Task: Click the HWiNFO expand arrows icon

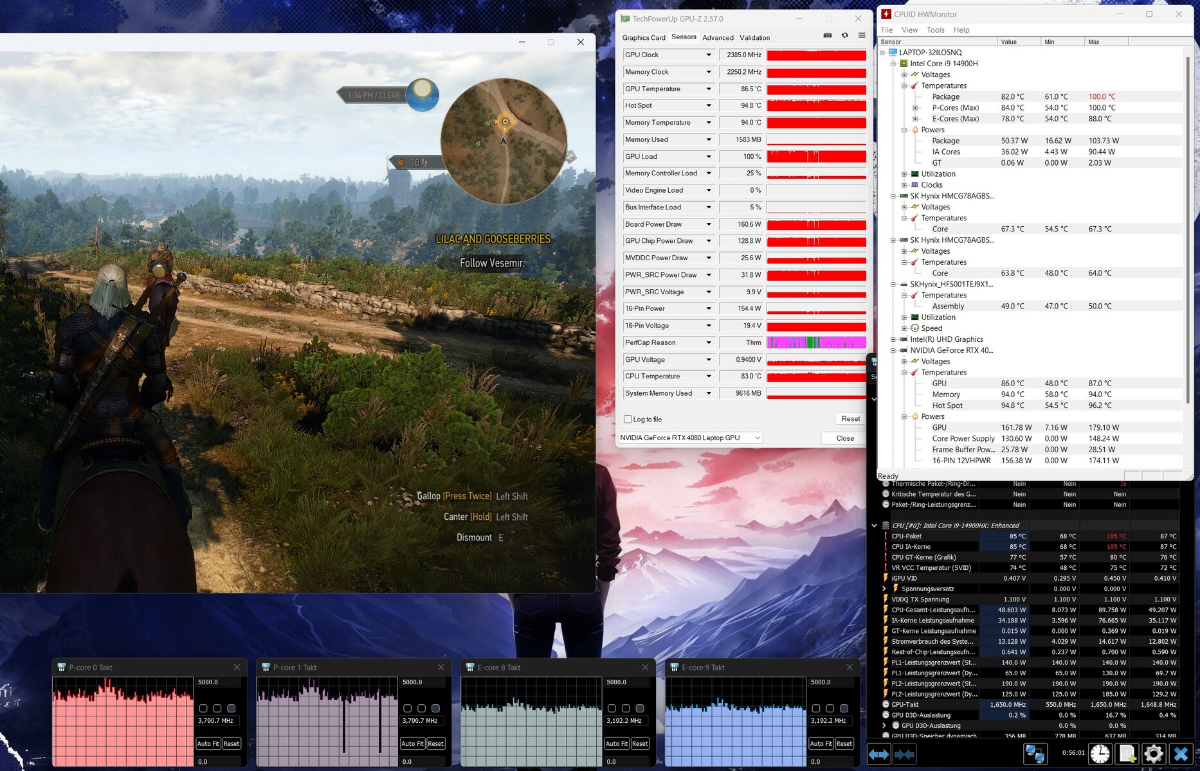Action: [878, 754]
